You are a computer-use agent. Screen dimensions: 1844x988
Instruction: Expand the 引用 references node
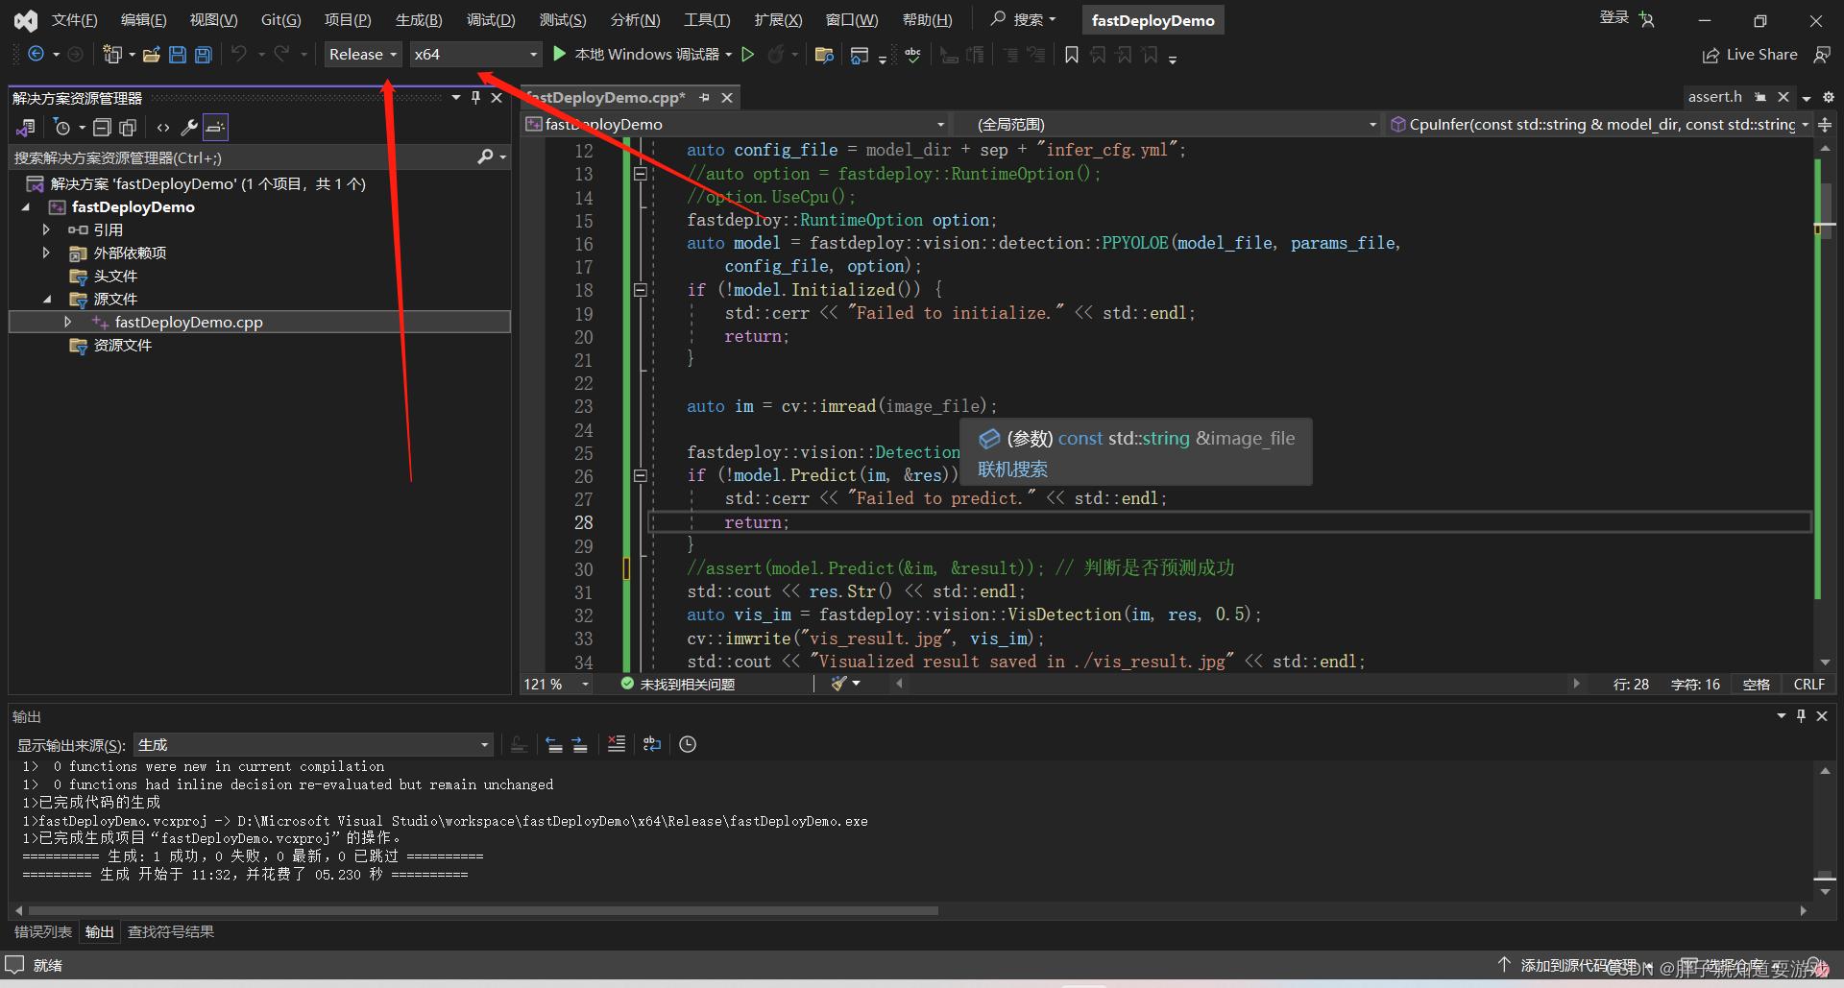(x=46, y=229)
